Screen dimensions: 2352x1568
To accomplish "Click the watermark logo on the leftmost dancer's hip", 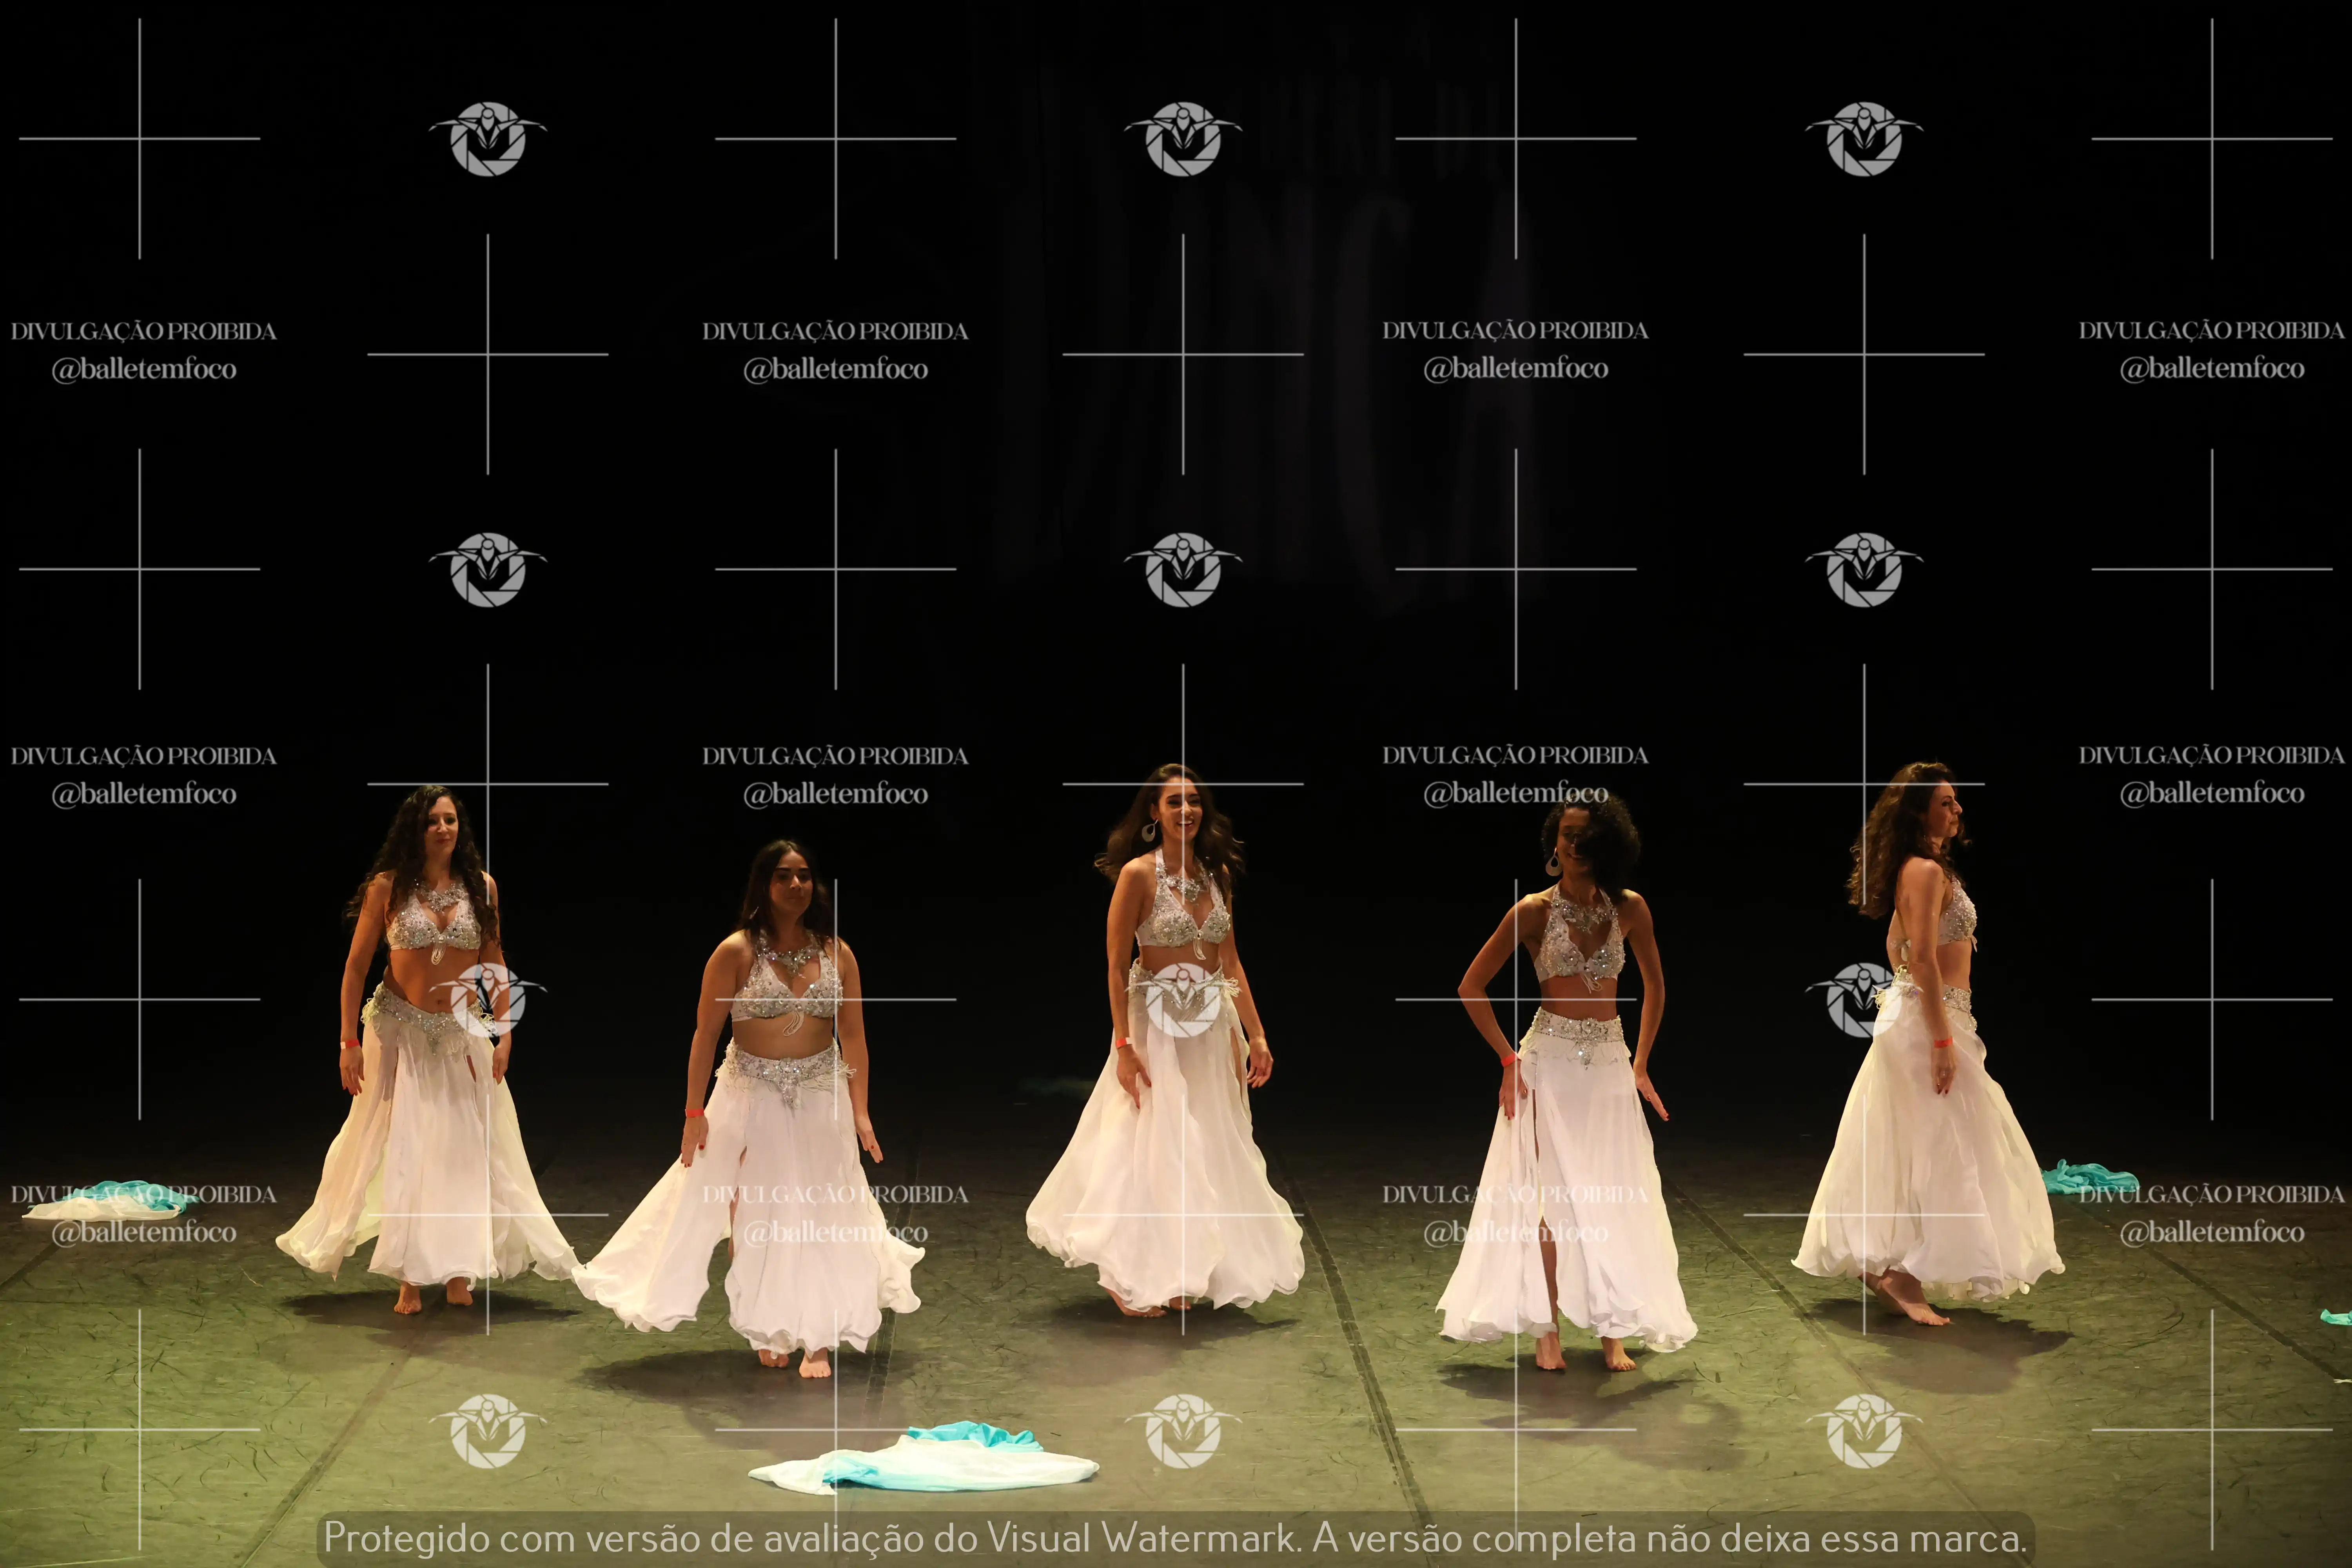I will pos(488,999).
